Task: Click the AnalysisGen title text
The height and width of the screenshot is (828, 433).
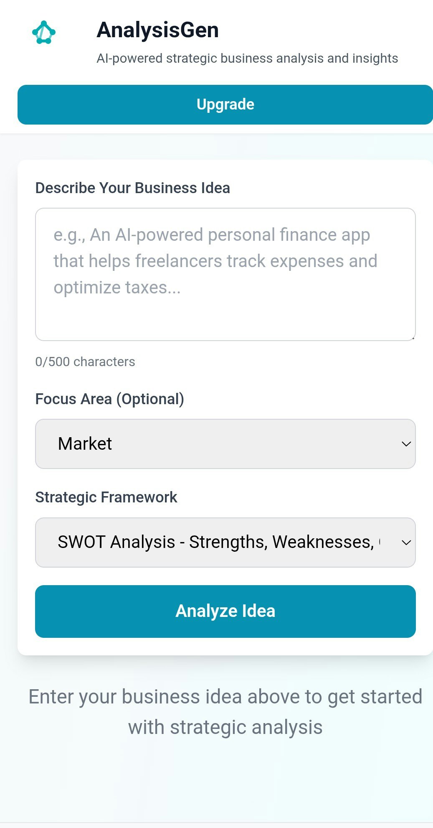Action: (157, 30)
